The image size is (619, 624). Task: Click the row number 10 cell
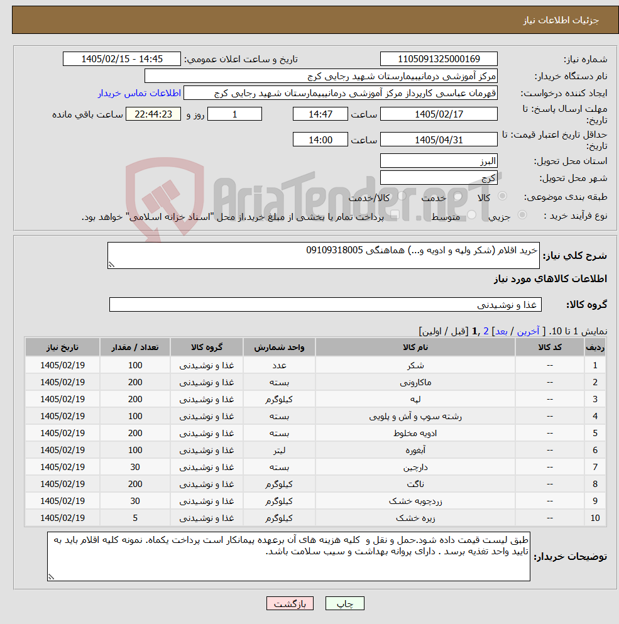595,518
